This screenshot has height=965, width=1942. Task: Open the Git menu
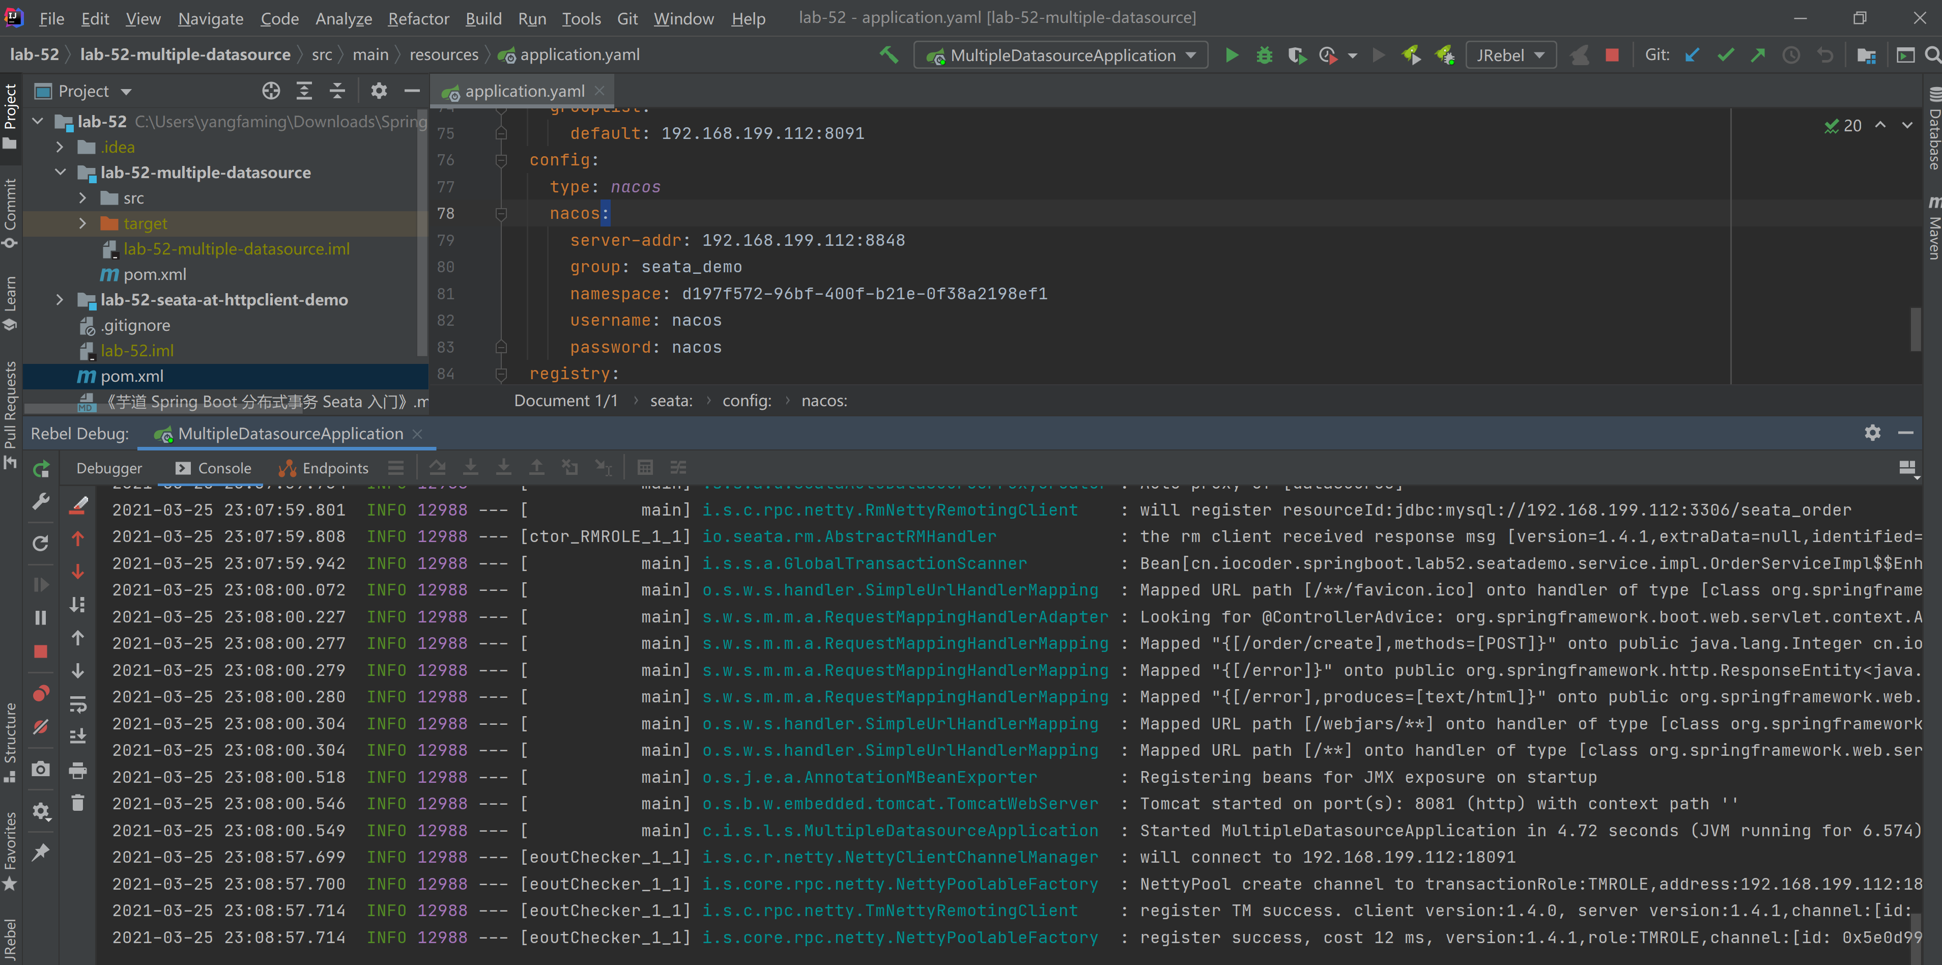coord(627,18)
